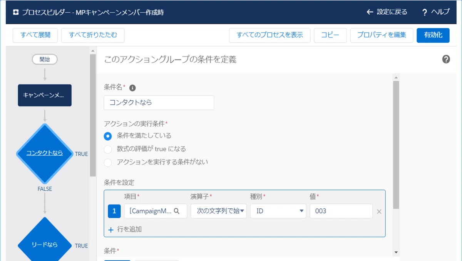Click the condition panel scroll up arrow
The height and width of the screenshot is (261, 462).
pos(396,77)
